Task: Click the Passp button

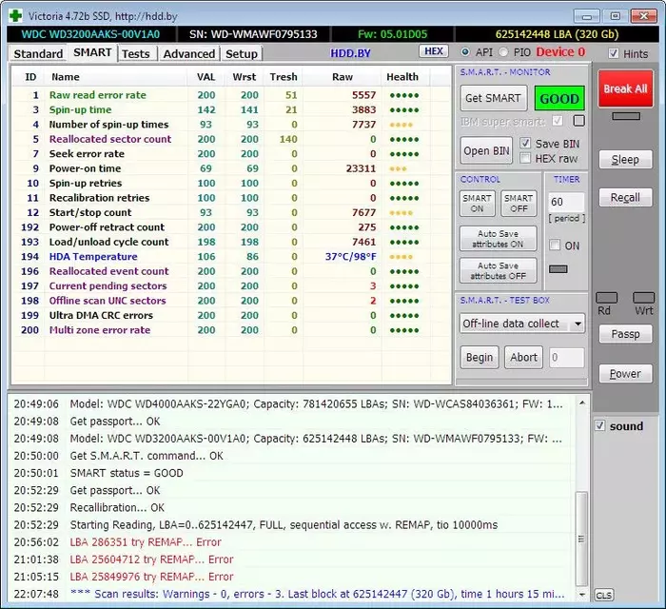Action: (x=625, y=334)
